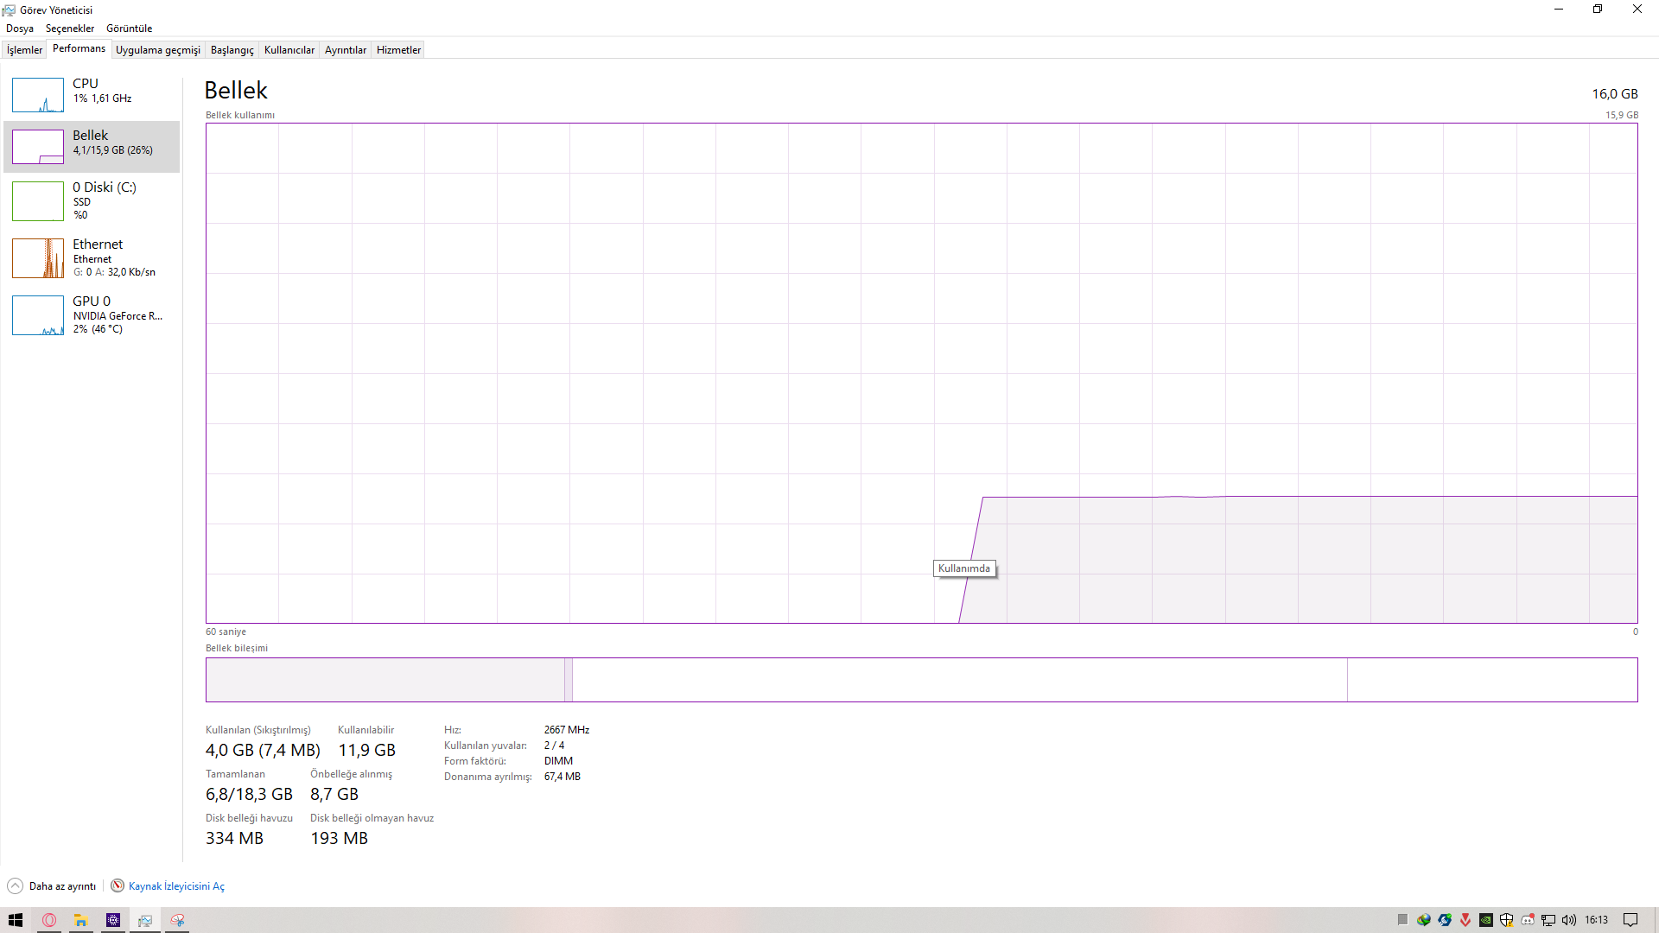Switch to the Başlangıç tab
Viewport: 1659px width, 933px height.
pyautogui.click(x=232, y=50)
